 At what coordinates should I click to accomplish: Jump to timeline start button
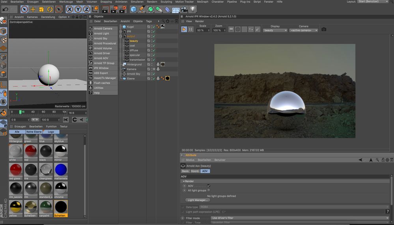tap(66, 120)
